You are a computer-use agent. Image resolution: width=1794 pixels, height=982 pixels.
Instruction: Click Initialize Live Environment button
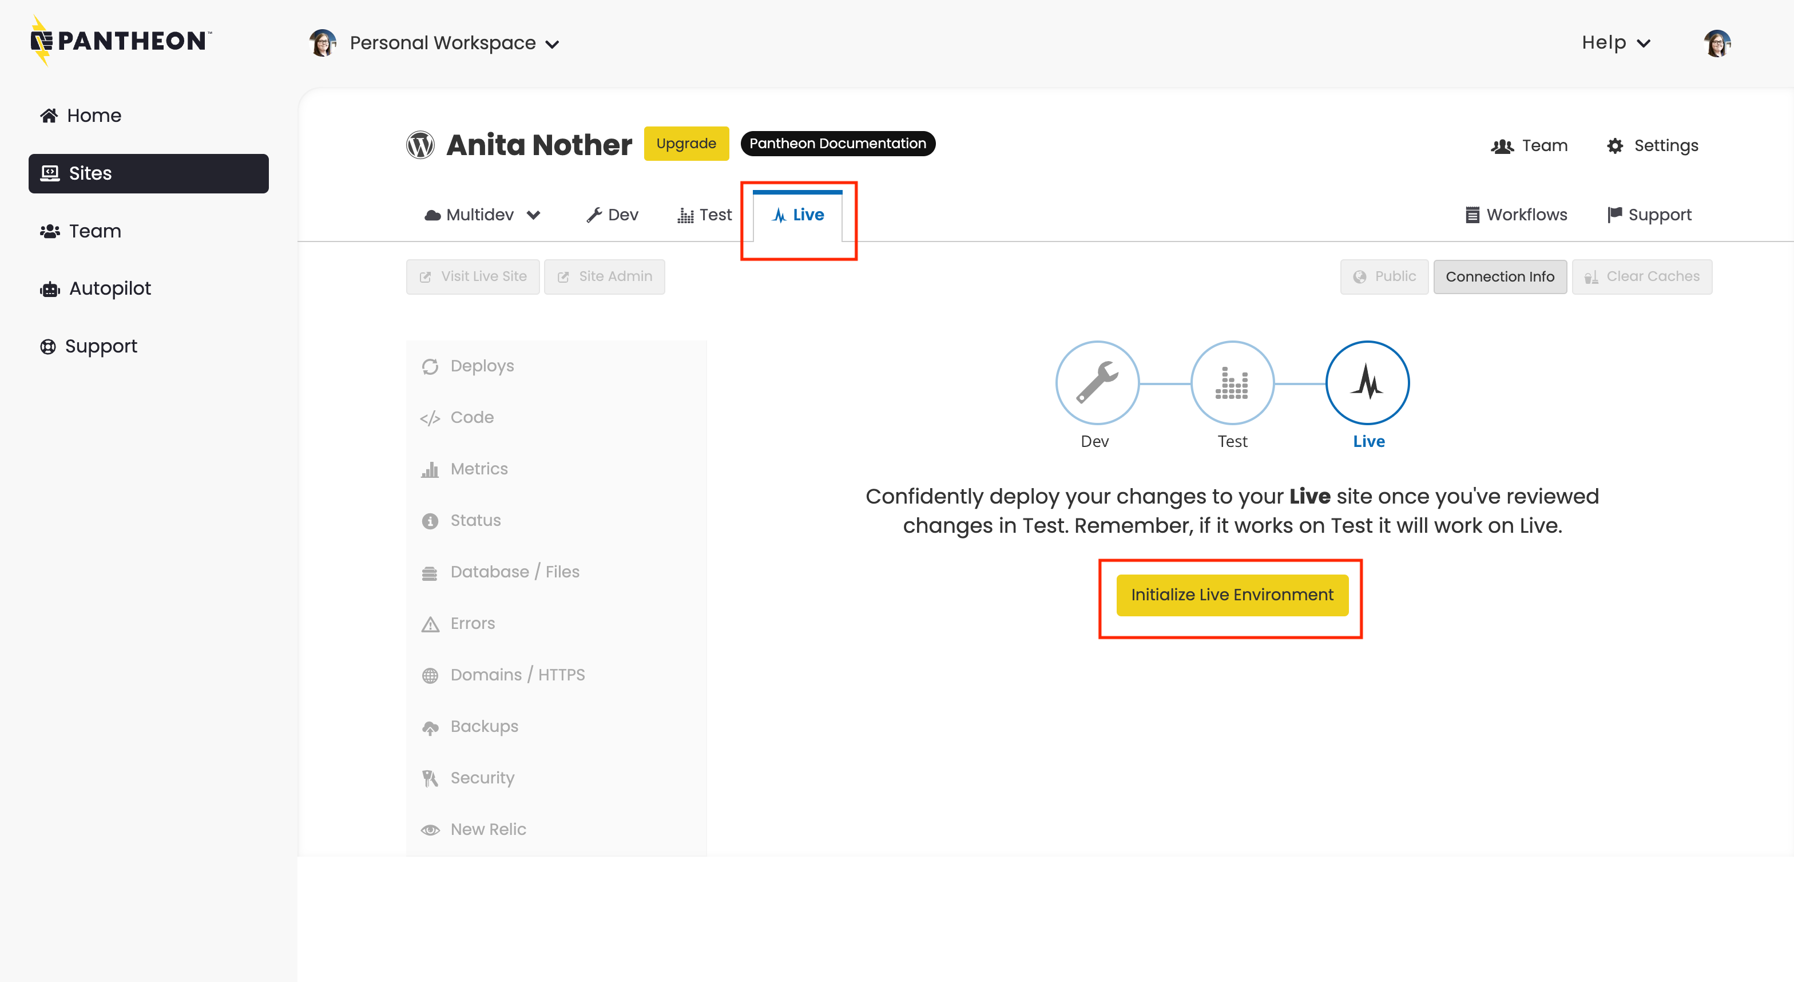click(1231, 595)
